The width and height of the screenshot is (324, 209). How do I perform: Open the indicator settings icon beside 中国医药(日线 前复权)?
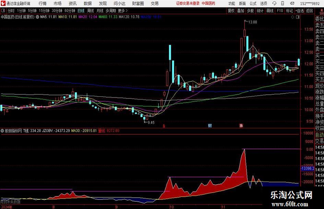coord(37,17)
